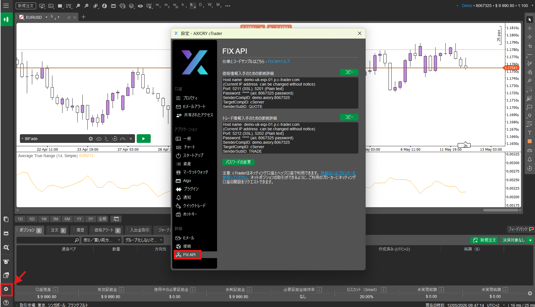The image size is (535, 307).
Task: Copy the price connection details
Action: (x=349, y=72)
